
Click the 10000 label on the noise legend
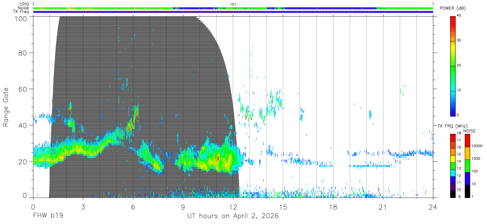pyautogui.click(x=477, y=146)
